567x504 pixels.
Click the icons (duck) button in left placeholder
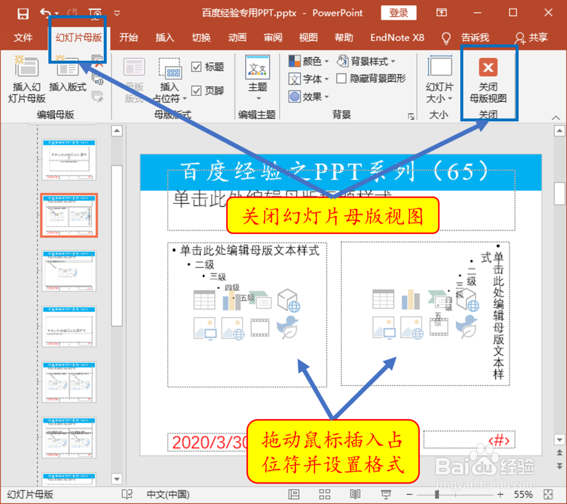click(287, 327)
